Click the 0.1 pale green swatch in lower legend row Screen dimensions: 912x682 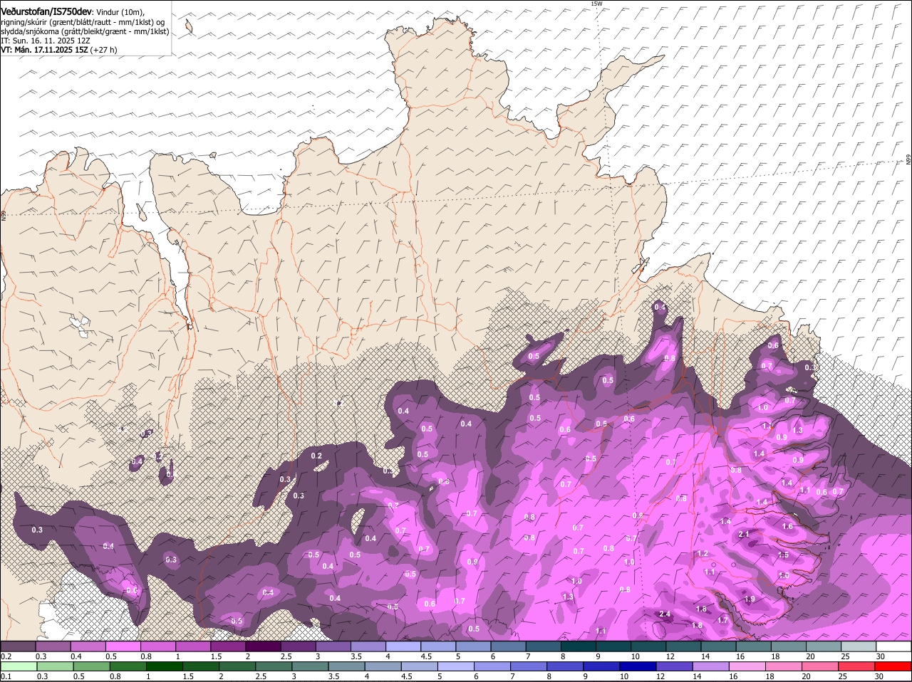coord(19,666)
